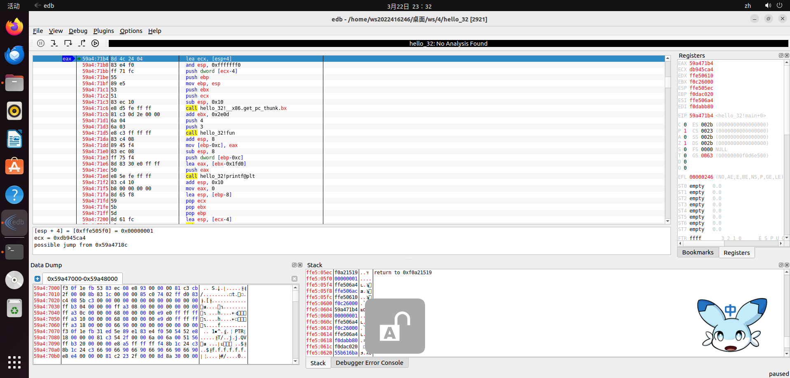Close the current Data Dump memory tab
790x378 pixels.
pos(294,279)
